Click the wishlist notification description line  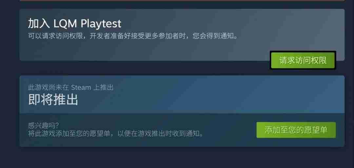click(x=116, y=133)
